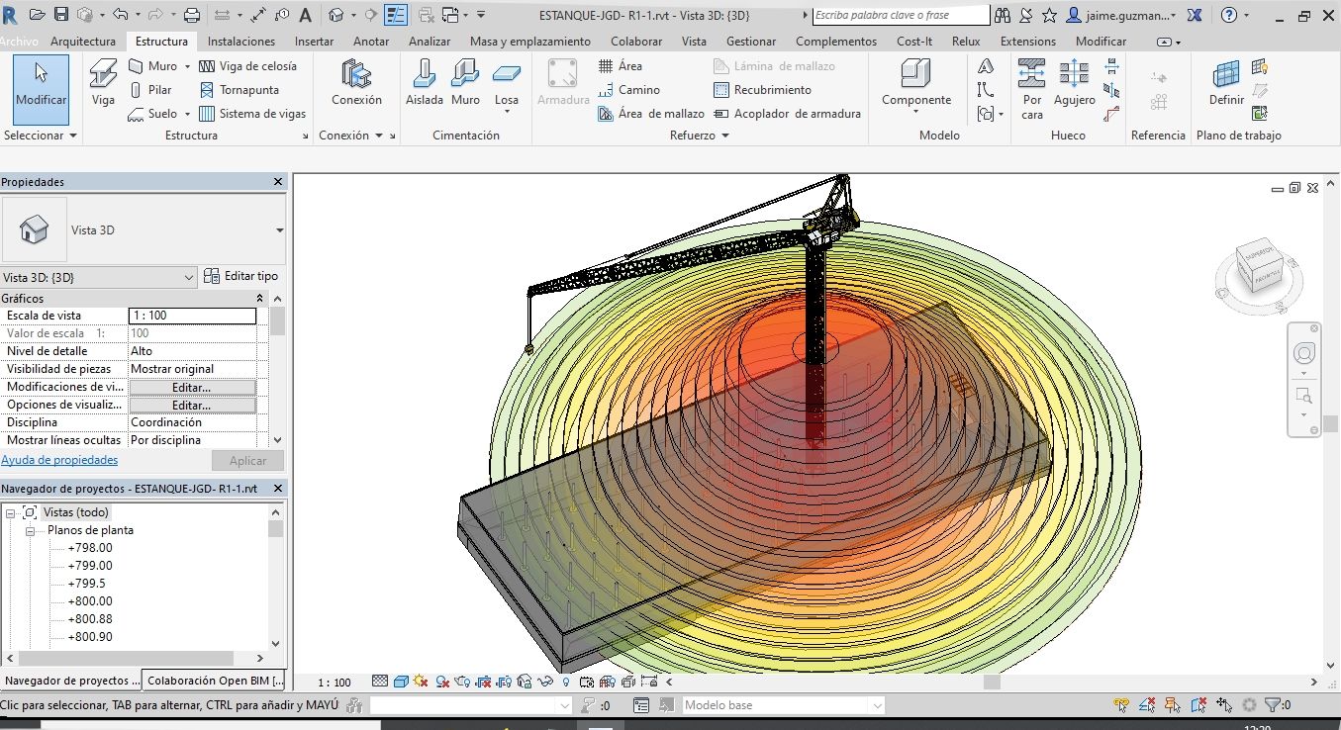Click the Modificar select button
Screen dimensions: 1341x730
[x=41, y=89]
